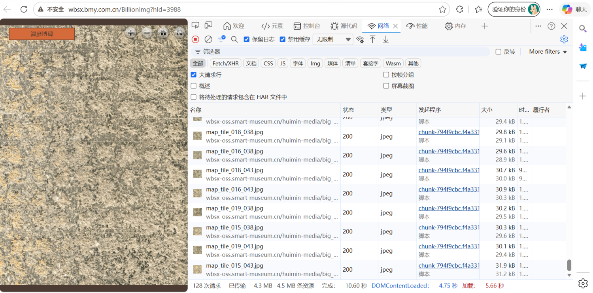Enable the 概述 checkbox
Viewport: 593px width, 293px height.
tap(194, 86)
